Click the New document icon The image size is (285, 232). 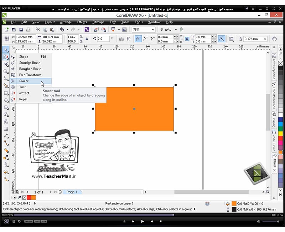pos(6,30)
